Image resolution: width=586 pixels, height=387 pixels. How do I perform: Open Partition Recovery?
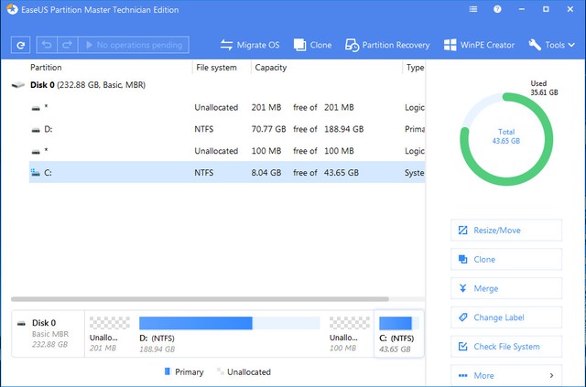(x=387, y=45)
